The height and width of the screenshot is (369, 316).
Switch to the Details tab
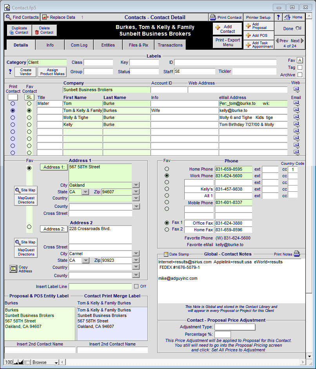21,45
